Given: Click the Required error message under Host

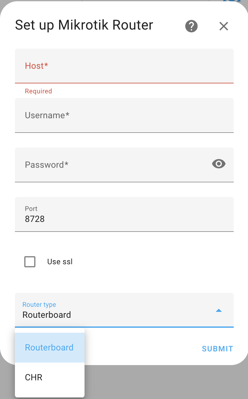Looking at the screenshot, I should pyautogui.click(x=38, y=91).
